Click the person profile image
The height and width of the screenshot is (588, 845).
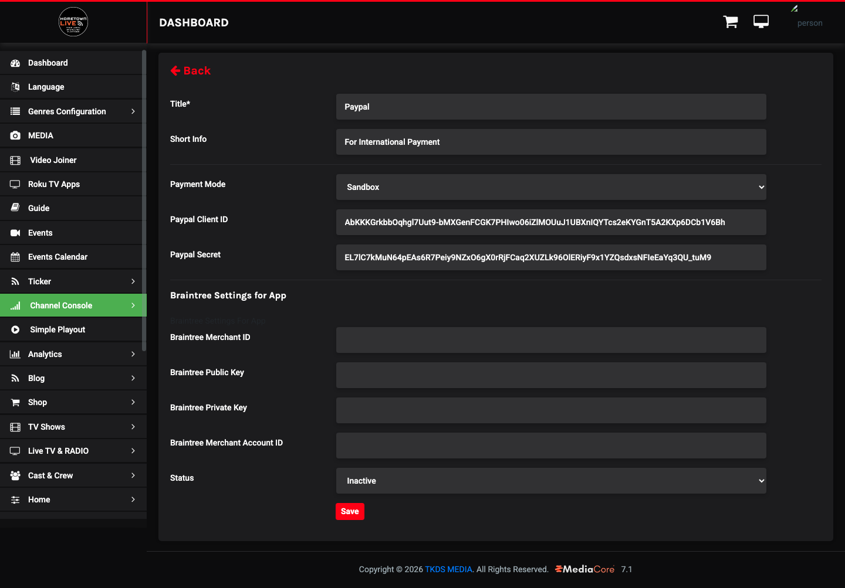810,23
